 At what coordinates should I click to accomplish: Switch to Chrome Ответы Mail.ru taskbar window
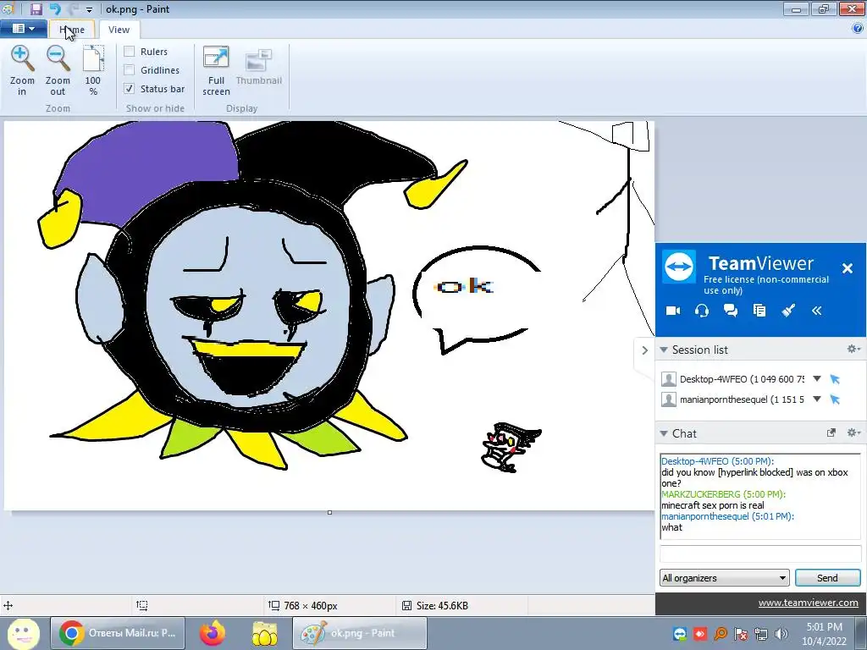click(118, 633)
